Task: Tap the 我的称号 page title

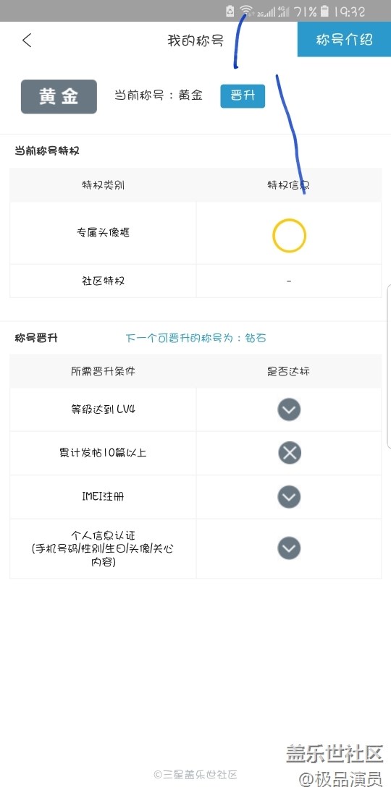Action: pos(195,41)
